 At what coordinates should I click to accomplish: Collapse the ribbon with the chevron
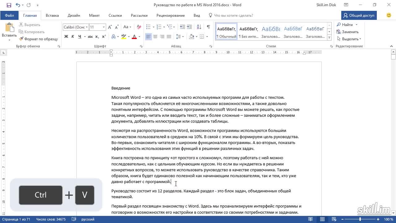[391, 46]
